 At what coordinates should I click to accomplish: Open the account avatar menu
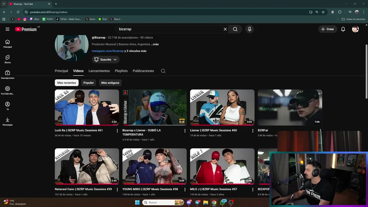pos(355,29)
